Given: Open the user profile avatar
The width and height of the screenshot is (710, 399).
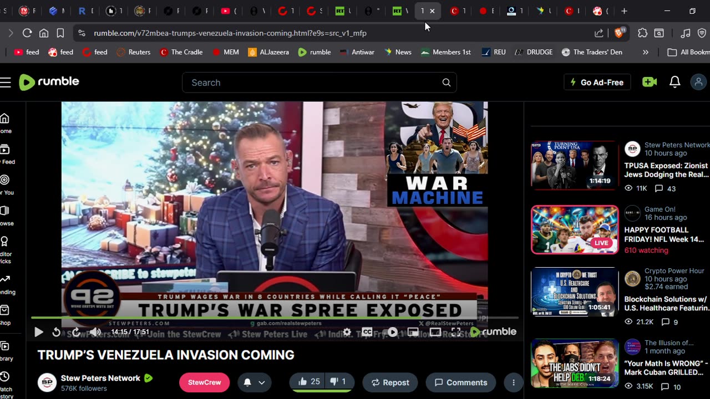Looking at the screenshot, I should pos(698,82).
